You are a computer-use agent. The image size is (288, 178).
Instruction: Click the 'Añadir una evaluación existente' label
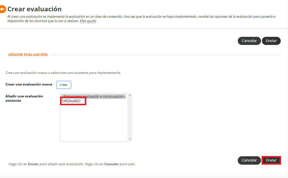(24, 98)
